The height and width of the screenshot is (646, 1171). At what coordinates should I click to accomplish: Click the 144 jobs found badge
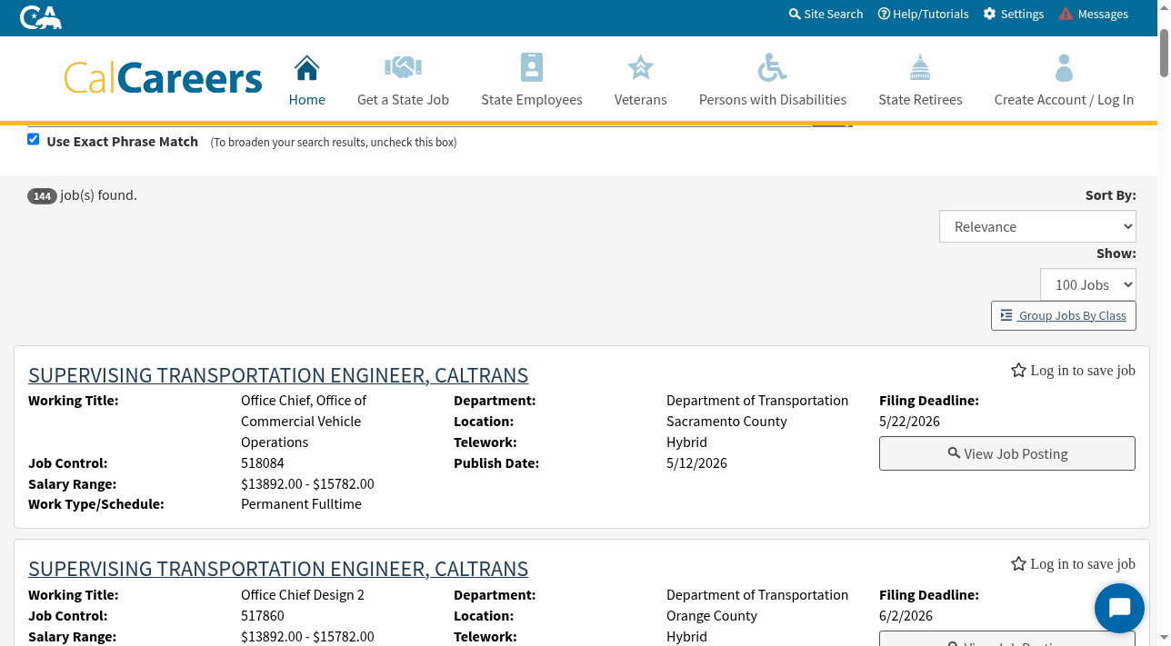point(42,196)
